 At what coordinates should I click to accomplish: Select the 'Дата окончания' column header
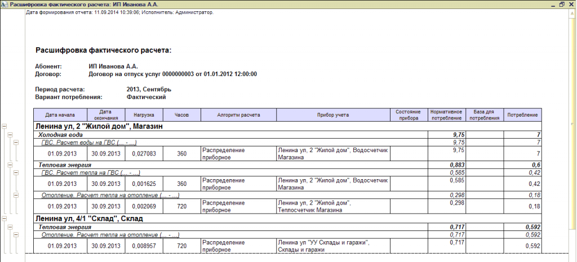(x=106, y=115)
